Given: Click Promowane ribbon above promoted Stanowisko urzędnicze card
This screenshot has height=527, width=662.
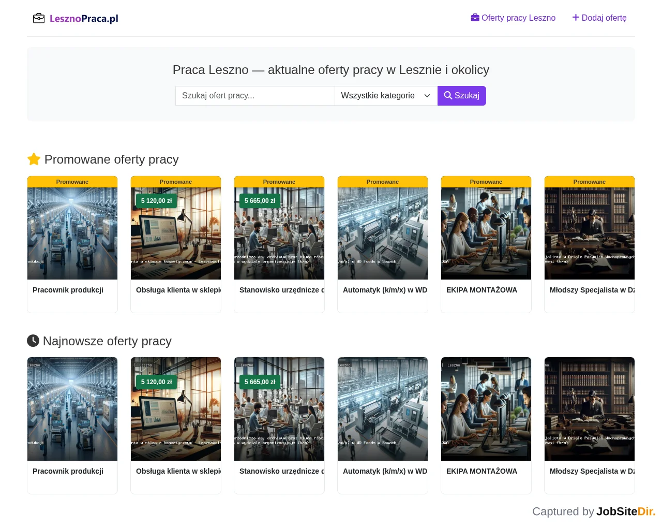Looking at the screenshot, I should [279, 182].
